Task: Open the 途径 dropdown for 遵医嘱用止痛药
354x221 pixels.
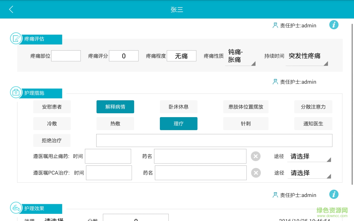Action: tap(309, 156)
